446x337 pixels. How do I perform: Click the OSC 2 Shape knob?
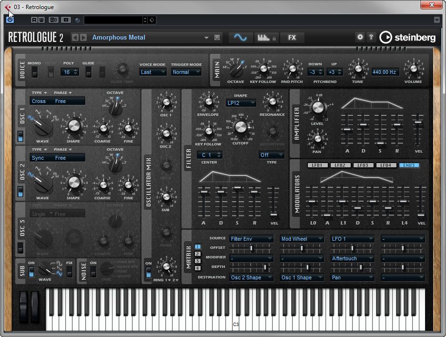point(74,183)
